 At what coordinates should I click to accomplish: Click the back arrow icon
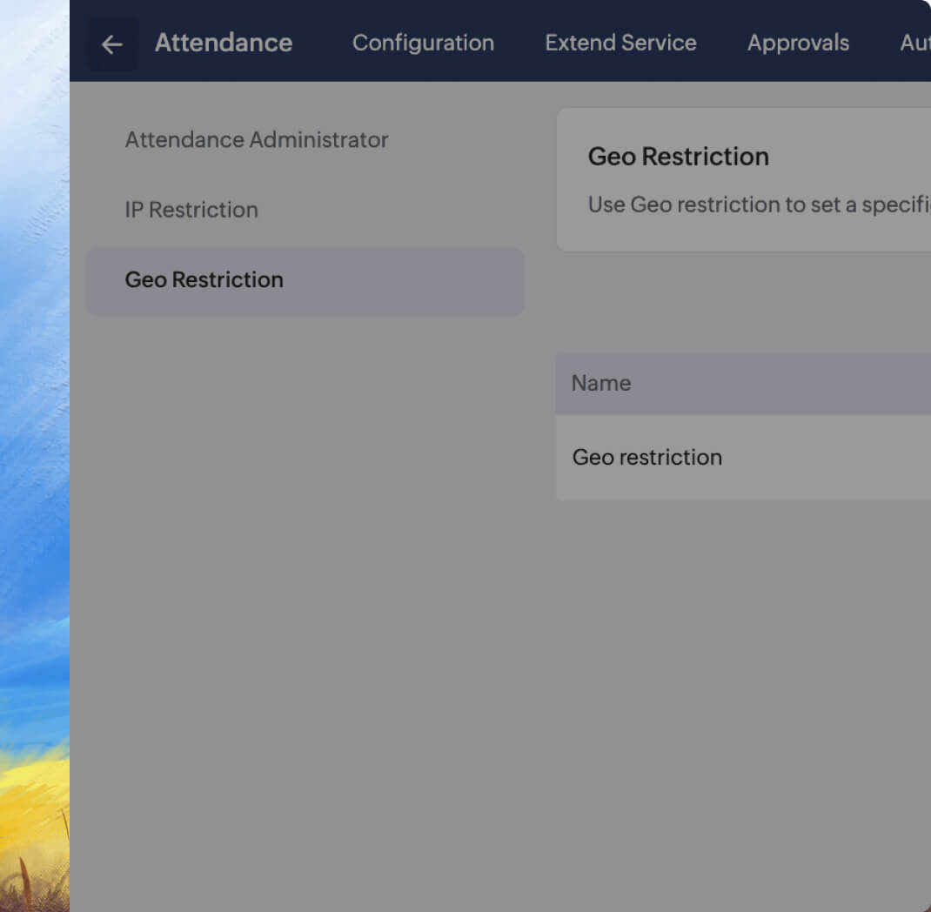click(111, 44)
